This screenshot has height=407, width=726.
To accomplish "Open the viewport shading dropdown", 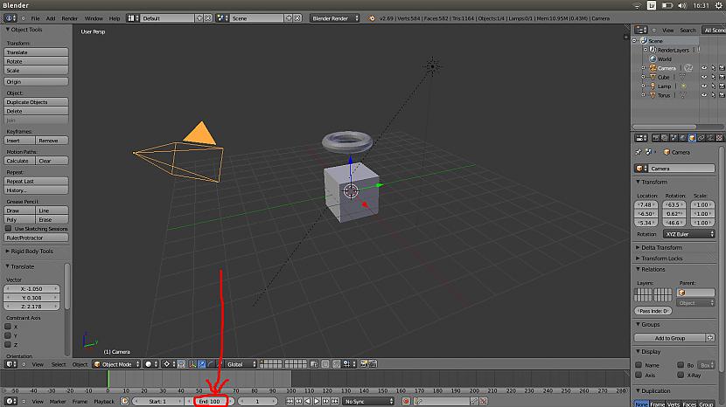I will pos(151,364).
